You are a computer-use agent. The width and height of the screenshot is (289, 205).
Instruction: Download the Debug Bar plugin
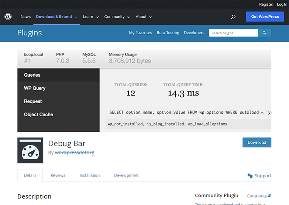tap(257, 143)
